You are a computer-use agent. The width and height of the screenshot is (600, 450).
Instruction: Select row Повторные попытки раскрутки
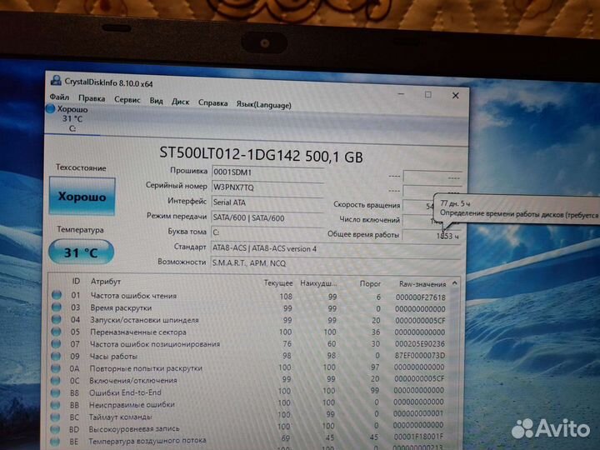click(248, 367)
